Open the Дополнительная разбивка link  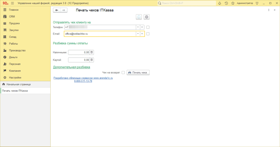pos(71,67)
